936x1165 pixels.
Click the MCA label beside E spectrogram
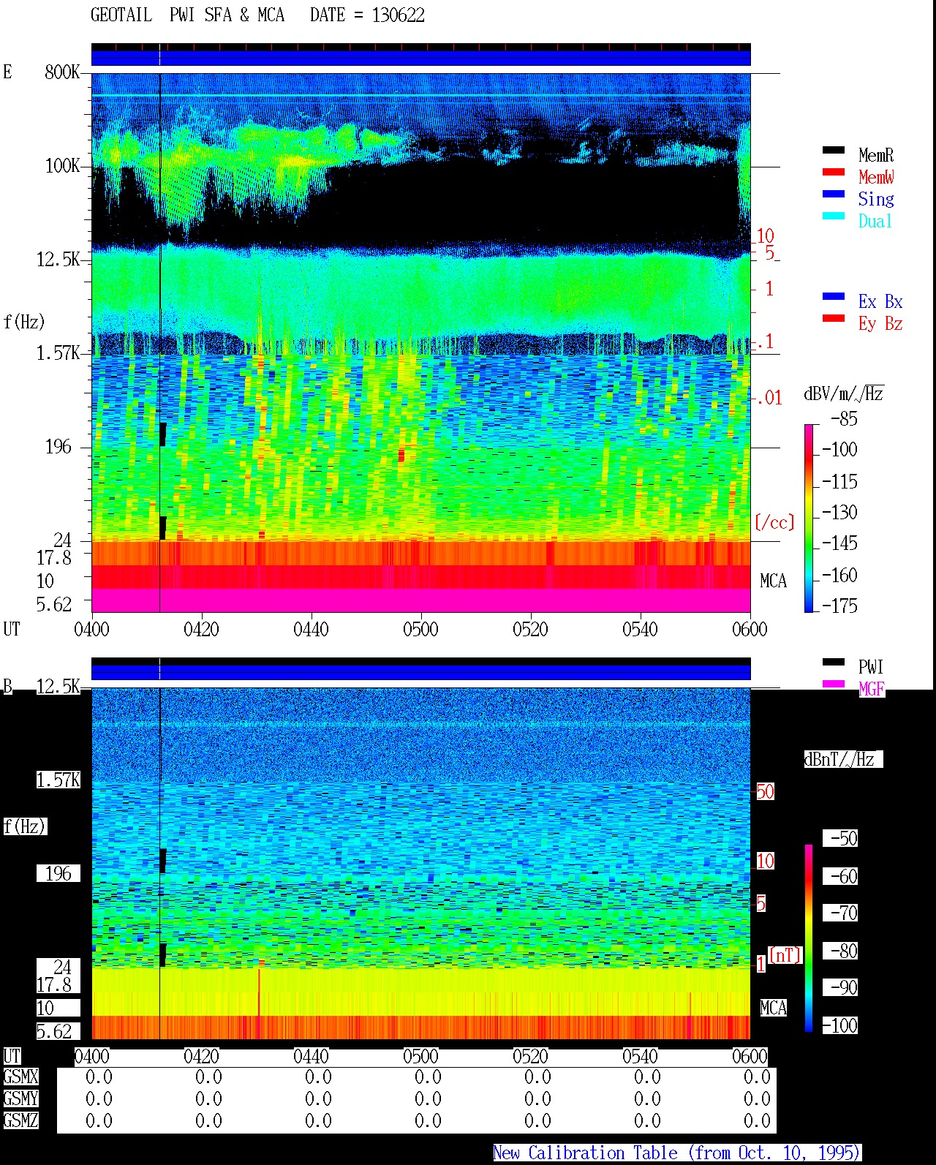(773, 581)
